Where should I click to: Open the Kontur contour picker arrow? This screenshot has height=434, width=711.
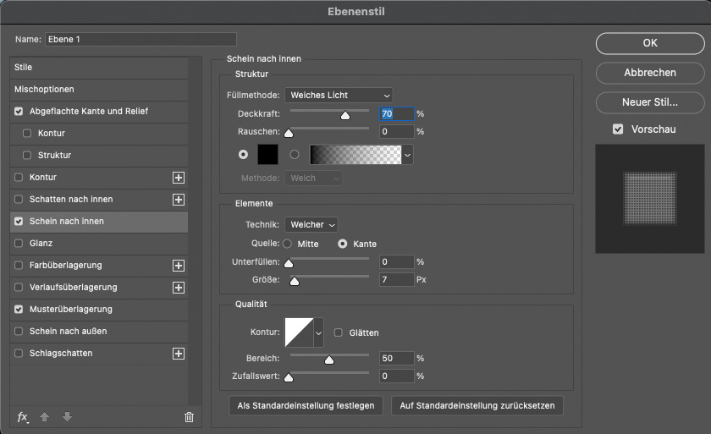pos(318,332)
